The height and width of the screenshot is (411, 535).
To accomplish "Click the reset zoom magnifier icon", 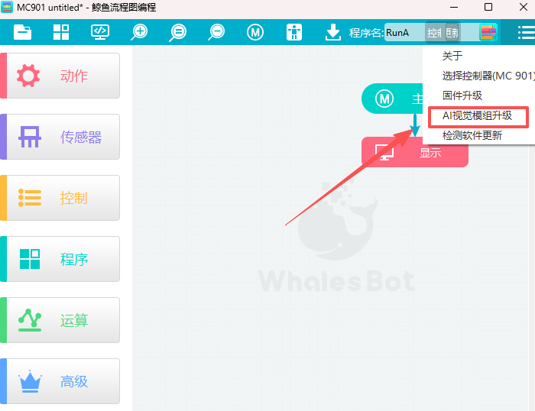I will click(178, 32).
